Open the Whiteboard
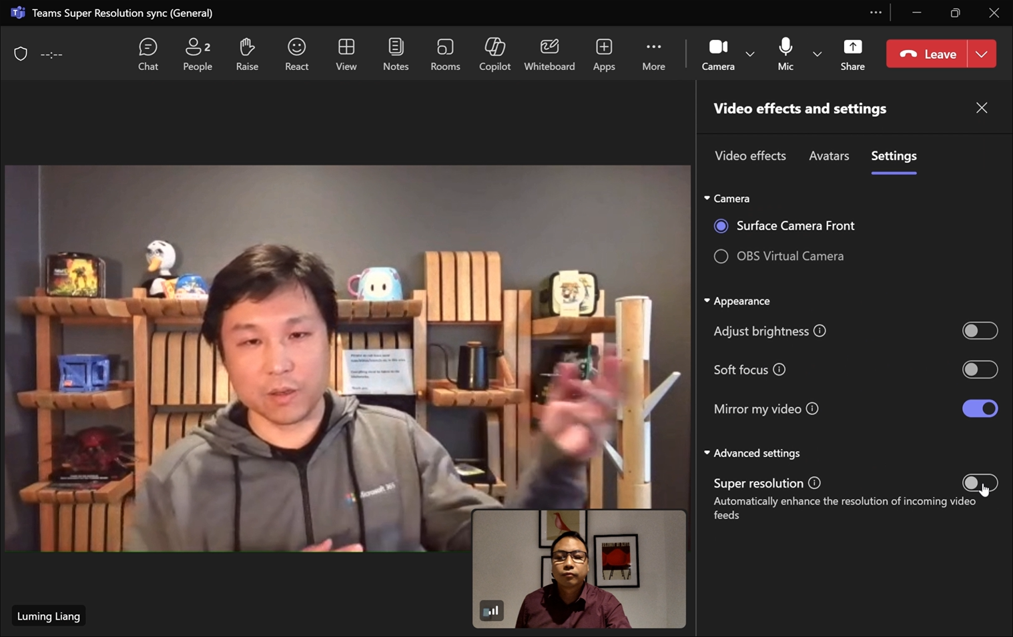 (x=549, y=54)
